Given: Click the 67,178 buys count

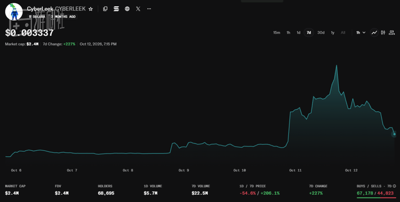Looking at the screenshot, I should (365, 193).
